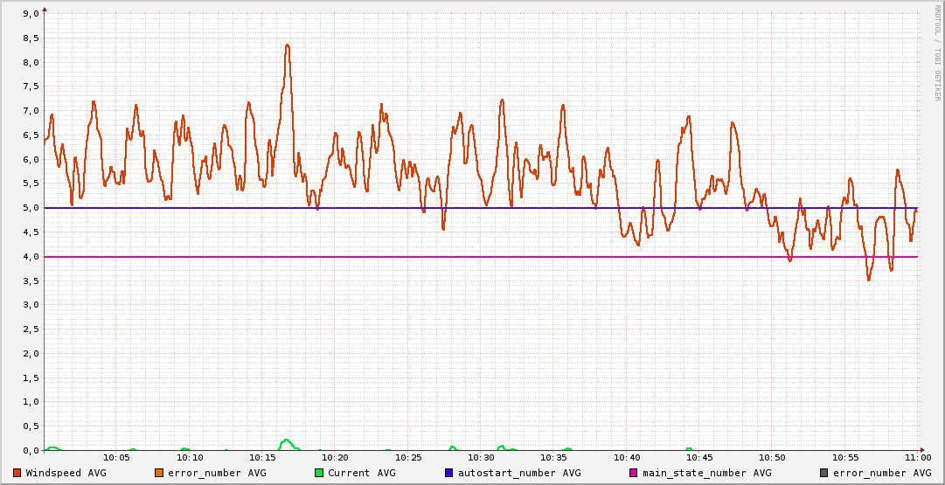Click the 10:45 time axis label
945x485 pixels.
pos(699,458)
